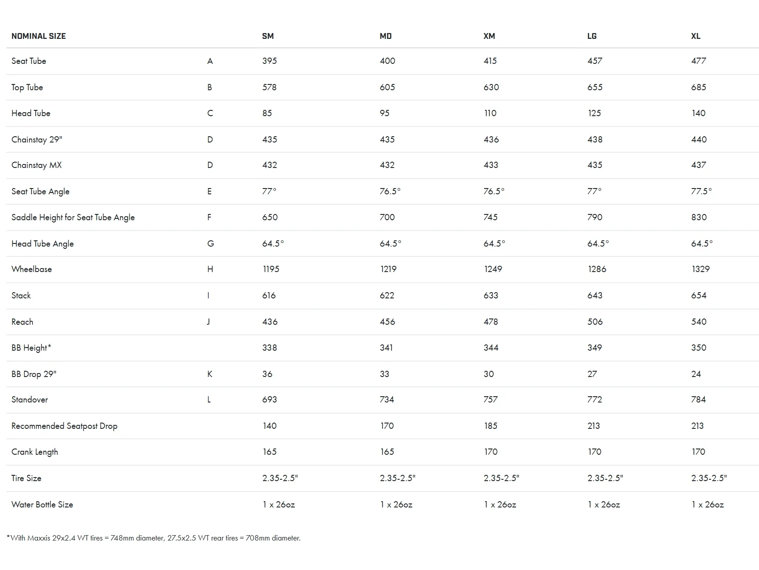Viewport: 759px width, 570px height.
Task: Click Saddle Height for Seat Tube Angle label
Action: click(73, 218)
